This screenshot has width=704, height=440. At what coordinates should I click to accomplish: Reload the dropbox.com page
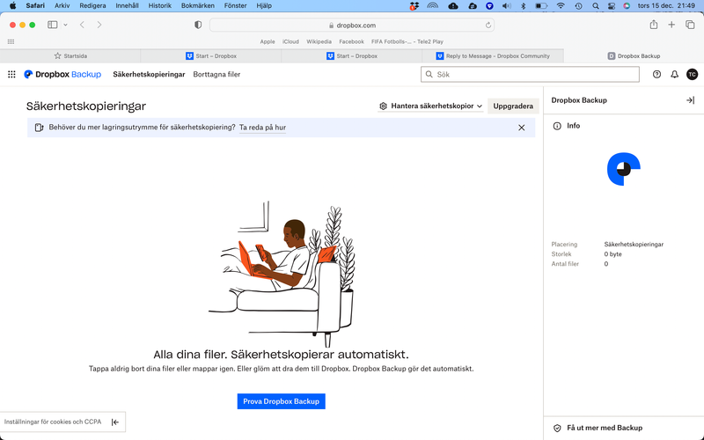pyautogui.click(x=488, y=26)
